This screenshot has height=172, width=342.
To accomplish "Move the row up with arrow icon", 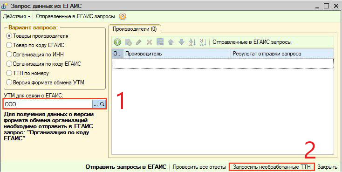I will coord(171,42).
